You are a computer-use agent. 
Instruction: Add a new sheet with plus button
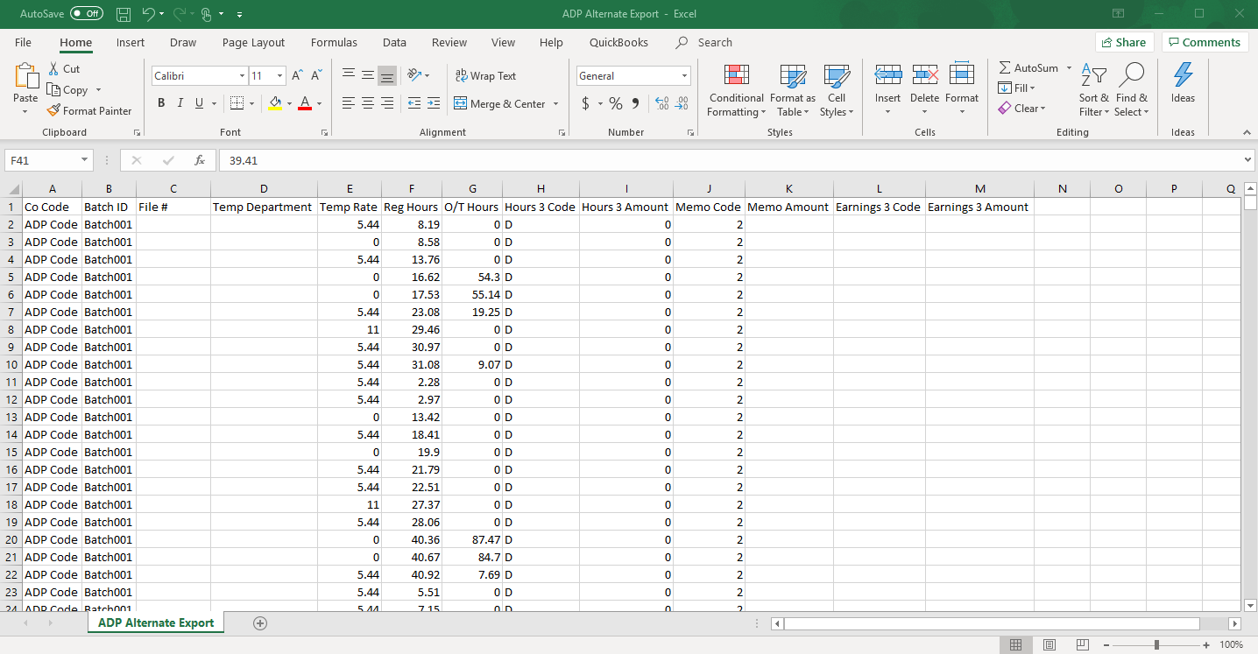[259, 623]
